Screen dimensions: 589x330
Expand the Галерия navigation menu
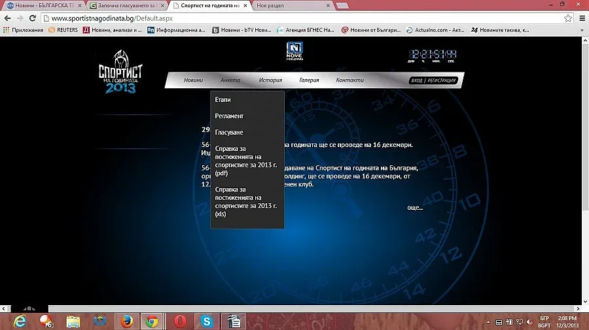309,80
